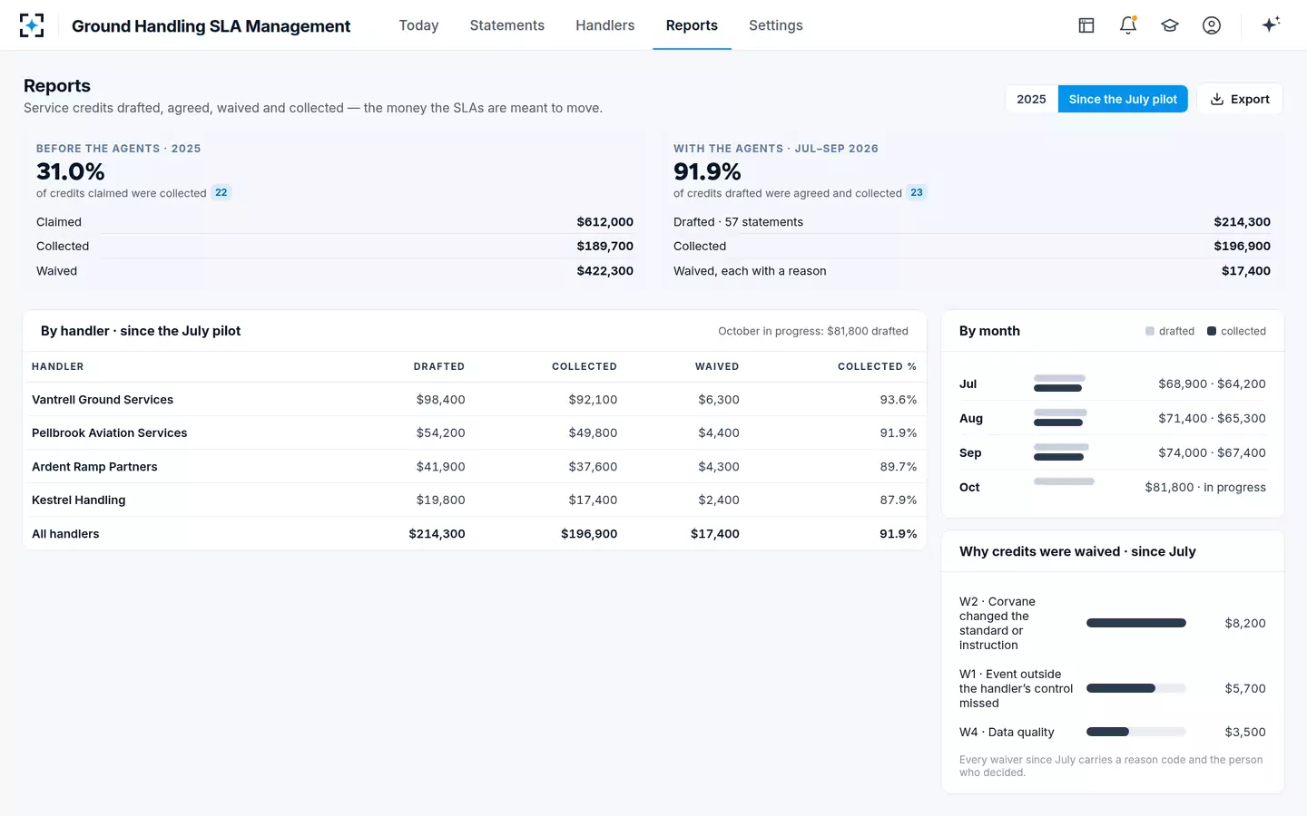Click the $422,300 Waived amount
Viewport: 1307px width, 816px height.
[x=605, y=271]
